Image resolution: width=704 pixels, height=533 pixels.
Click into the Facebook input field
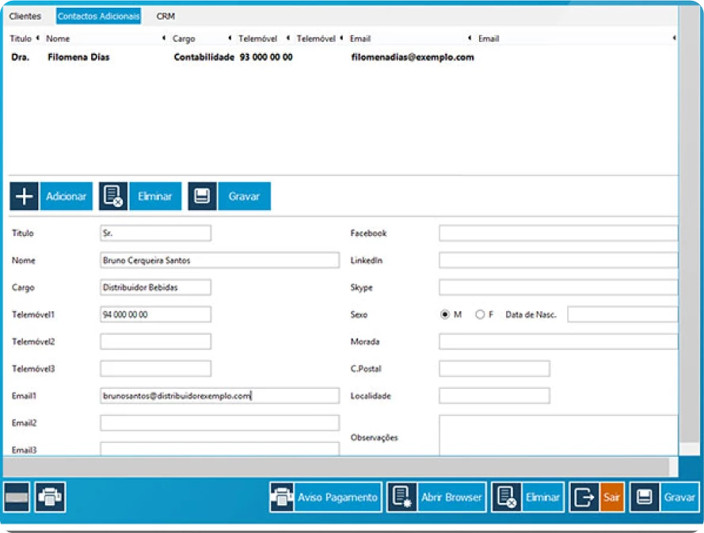pyautogui.click(x=557, y=233)
